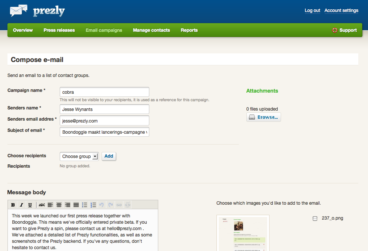Viewport: 368px width, 251px height.
Task: Click the campaign name hint text
Action: (x=134, y=100)
